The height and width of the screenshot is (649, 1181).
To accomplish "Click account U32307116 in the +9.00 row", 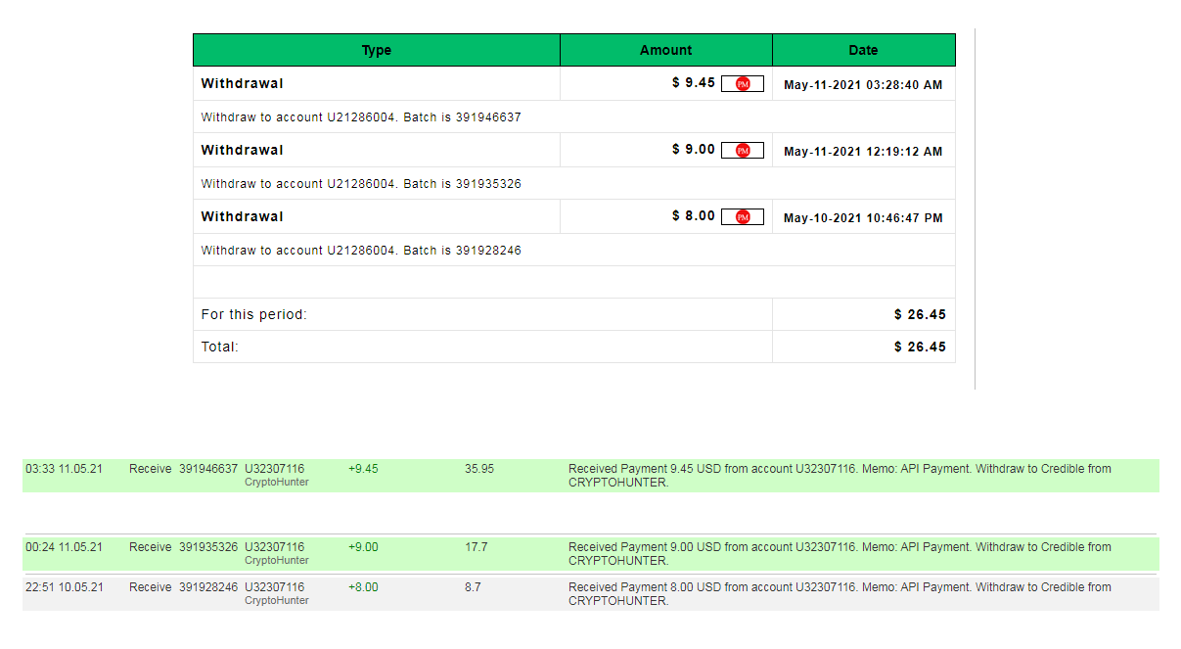I will click(275, 547).
